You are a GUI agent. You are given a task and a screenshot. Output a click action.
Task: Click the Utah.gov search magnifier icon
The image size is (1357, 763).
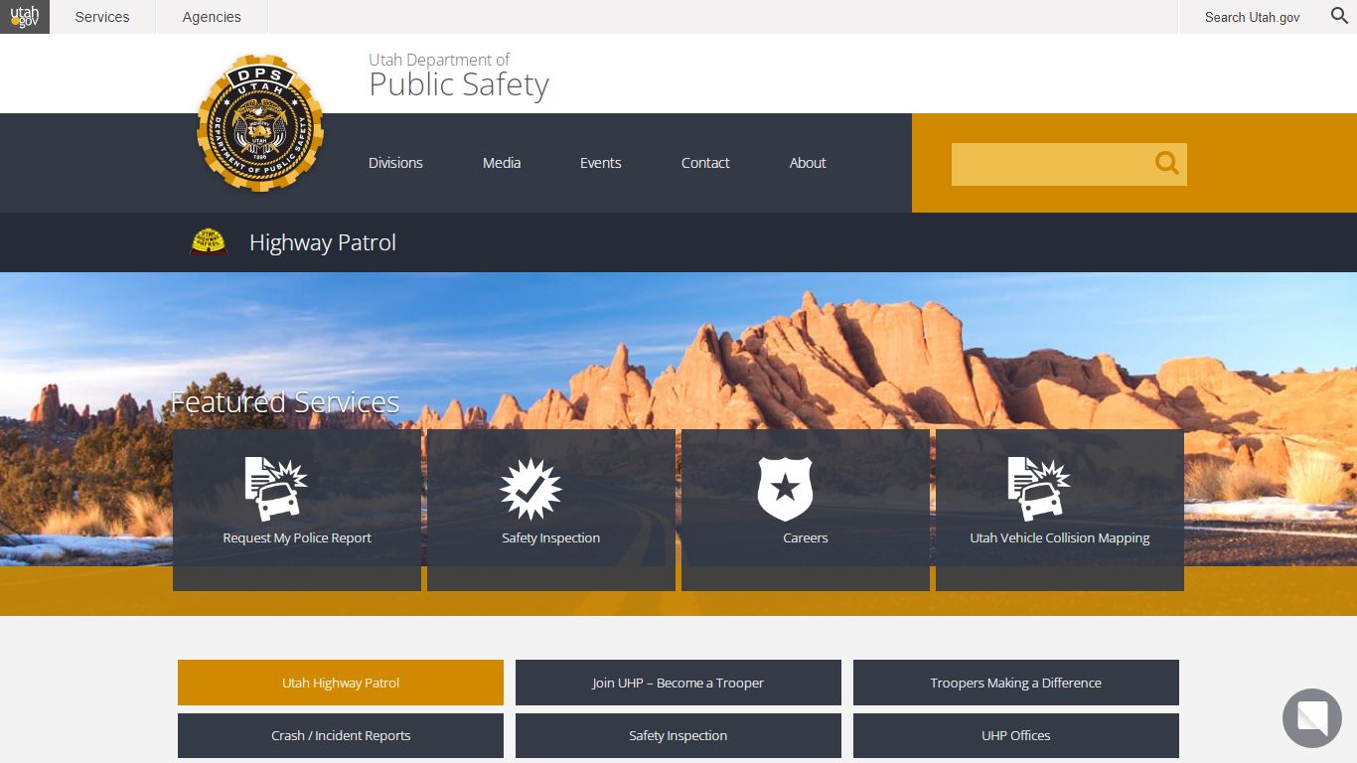(x=1339, y=16)
